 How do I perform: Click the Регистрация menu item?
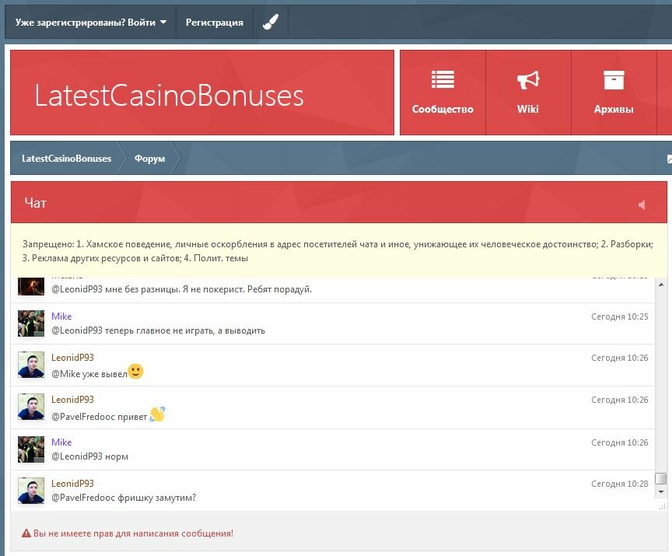(214, 23)
